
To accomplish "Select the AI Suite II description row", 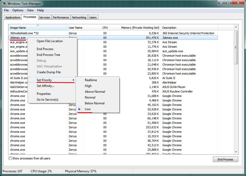I will [x=169, y=78].
